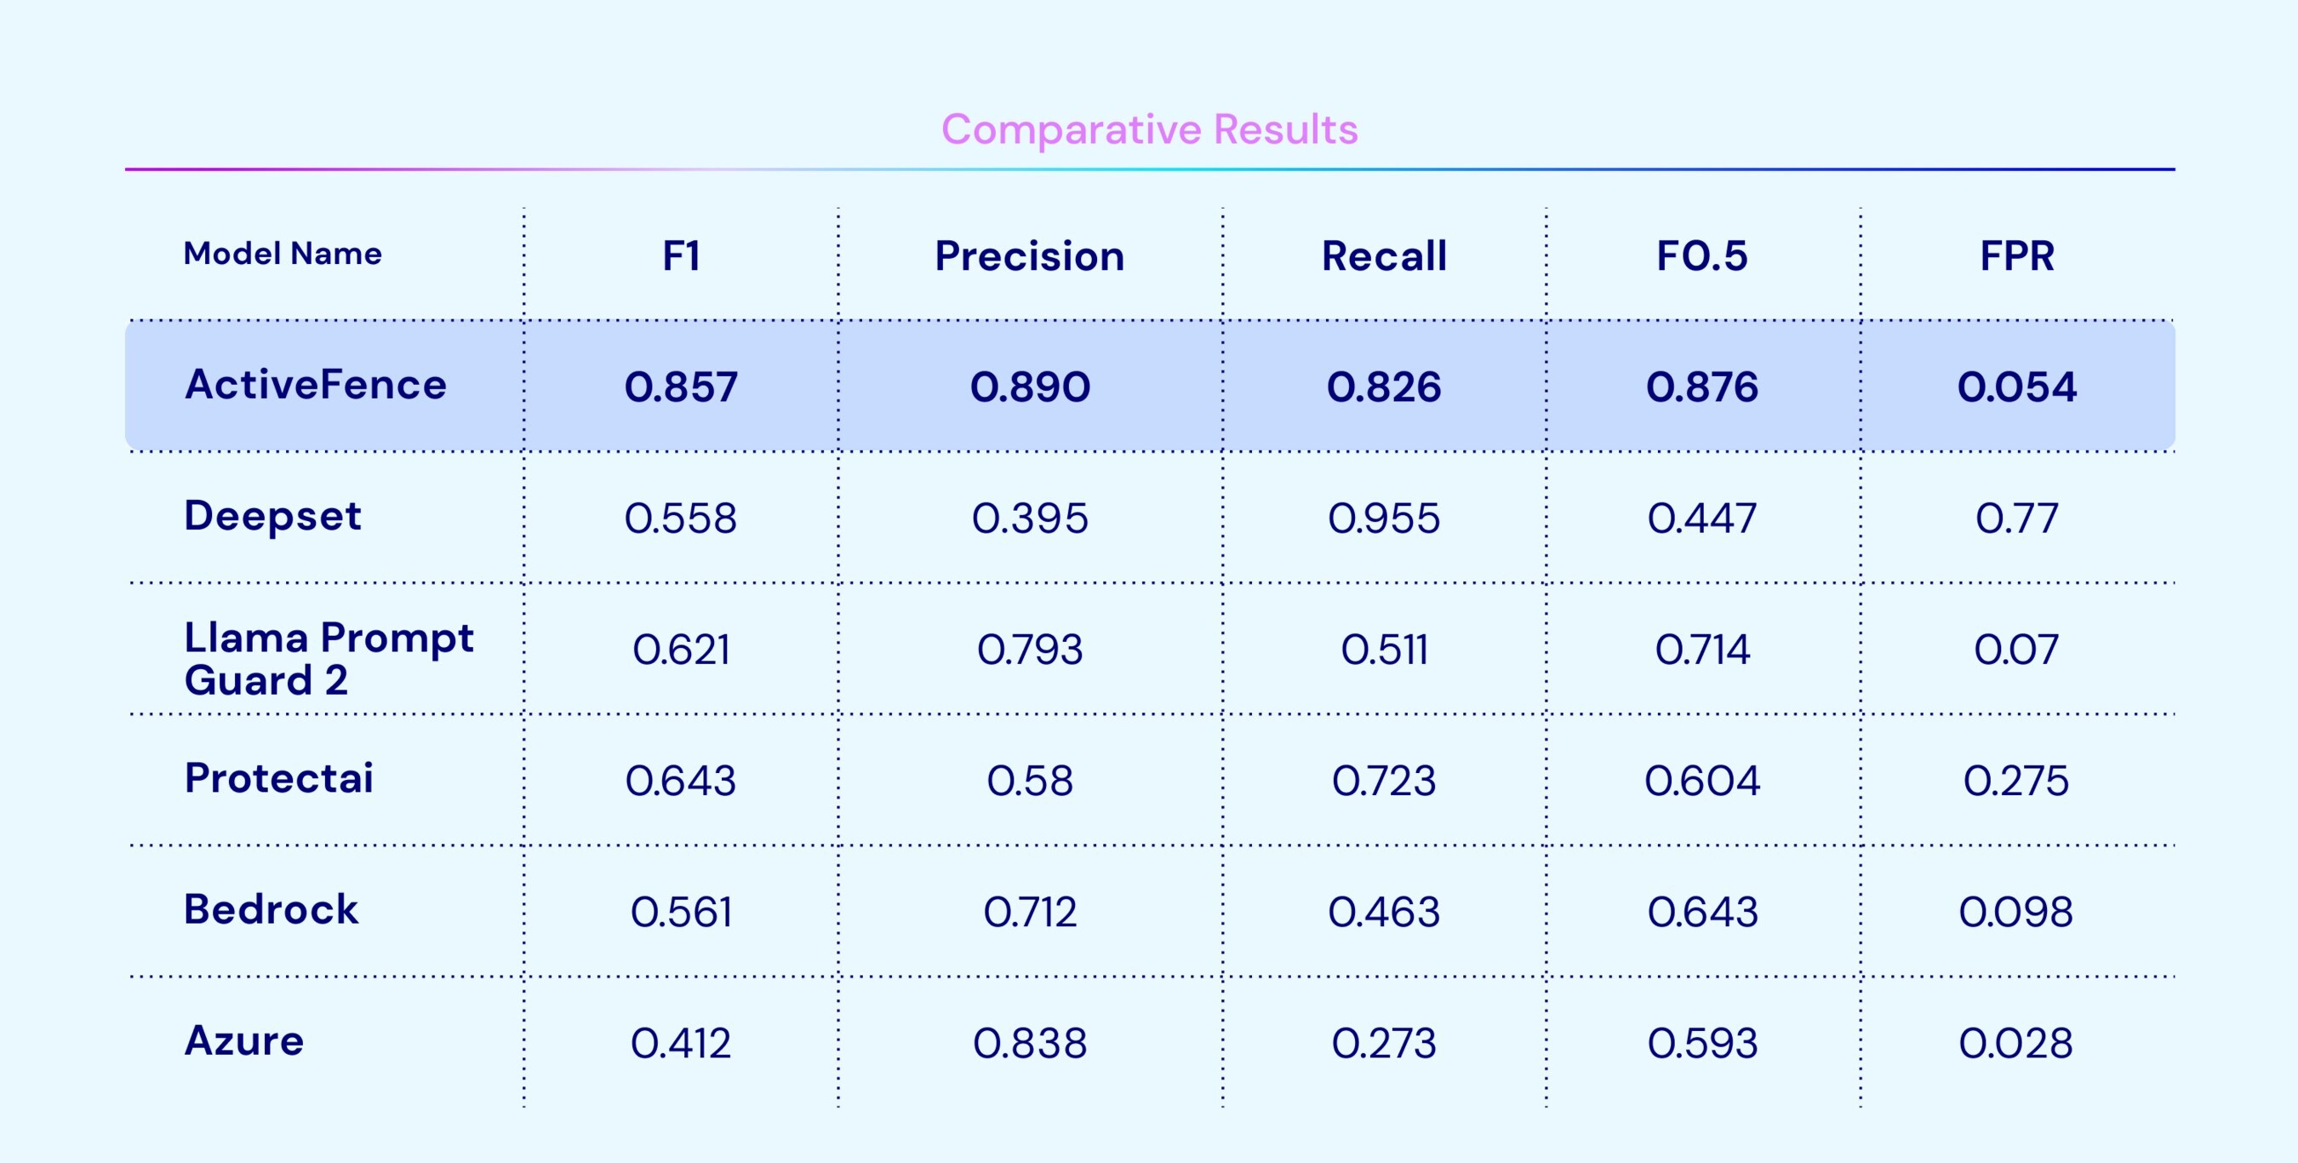The image size is (2298, 1163).
Task: Select Llama Prompt Guard's Precision value 0.793
Action: tap(1030, 650)
